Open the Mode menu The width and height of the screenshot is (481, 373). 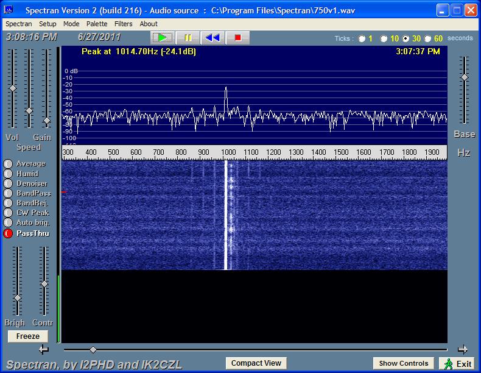[71, 24]
